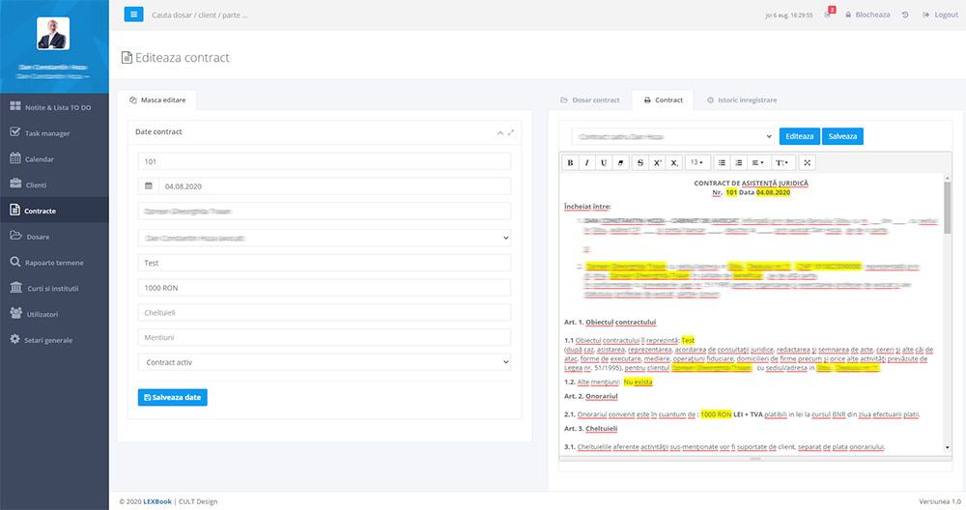The image size is (966, 510).
Task: Switch to the Dosar contract tab
Action: 590,99
